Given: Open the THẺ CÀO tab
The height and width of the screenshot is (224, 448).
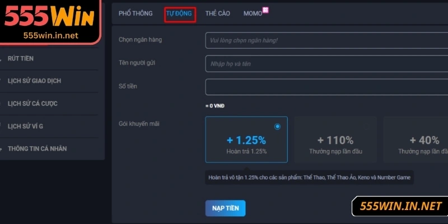Looking at the screenshot, I should tap(218, 13).
